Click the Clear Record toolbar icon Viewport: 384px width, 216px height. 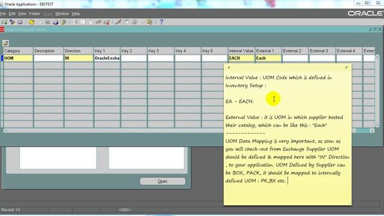pos(98,22)
